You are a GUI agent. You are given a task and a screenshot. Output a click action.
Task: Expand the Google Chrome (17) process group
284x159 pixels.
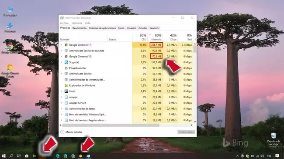(x=61, y=45)
